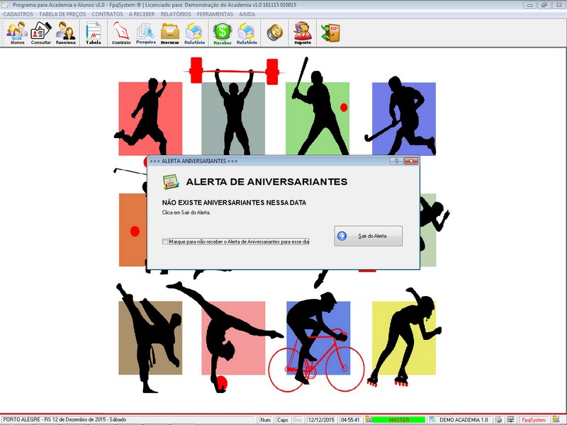Click the DEMO ACADEMIA 1.0 status entry
Viewport: 567px width, 425px height.
(464, 420)
